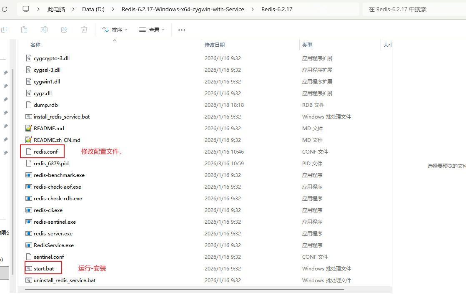This screenshot has width=466, height=298.
Task: Click the copy icon in toolbar
Action: 4,30
